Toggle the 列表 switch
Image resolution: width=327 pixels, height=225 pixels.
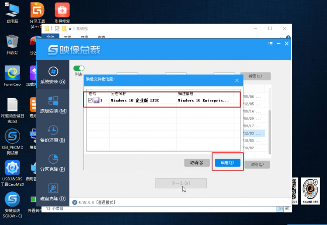tap(79, 68)
